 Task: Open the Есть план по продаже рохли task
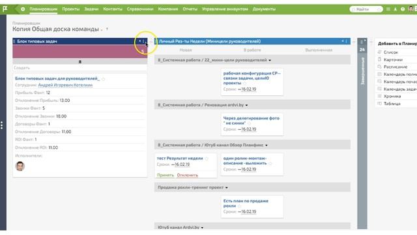pos(246,203)
